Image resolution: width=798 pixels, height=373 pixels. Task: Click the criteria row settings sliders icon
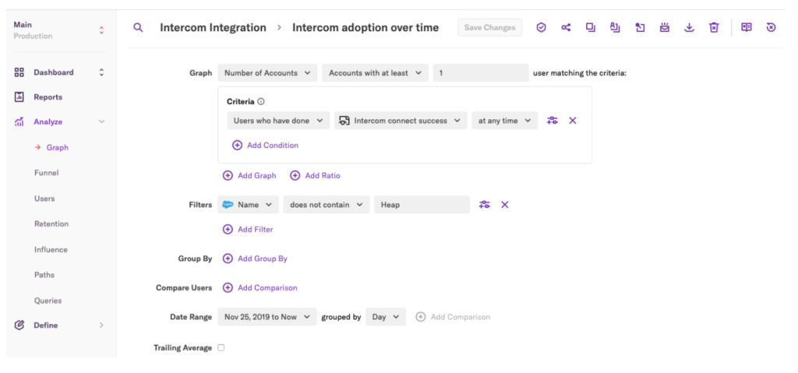pyautogui.click(x=553, y=121)
